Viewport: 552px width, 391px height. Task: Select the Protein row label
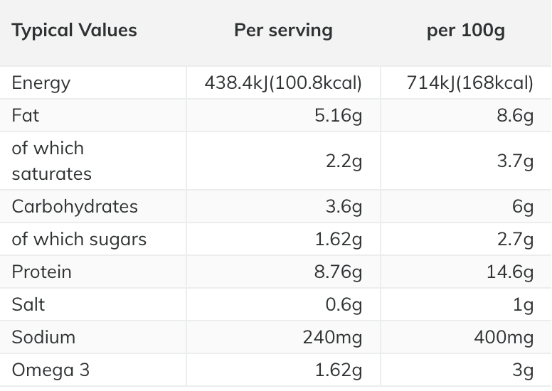41,272
